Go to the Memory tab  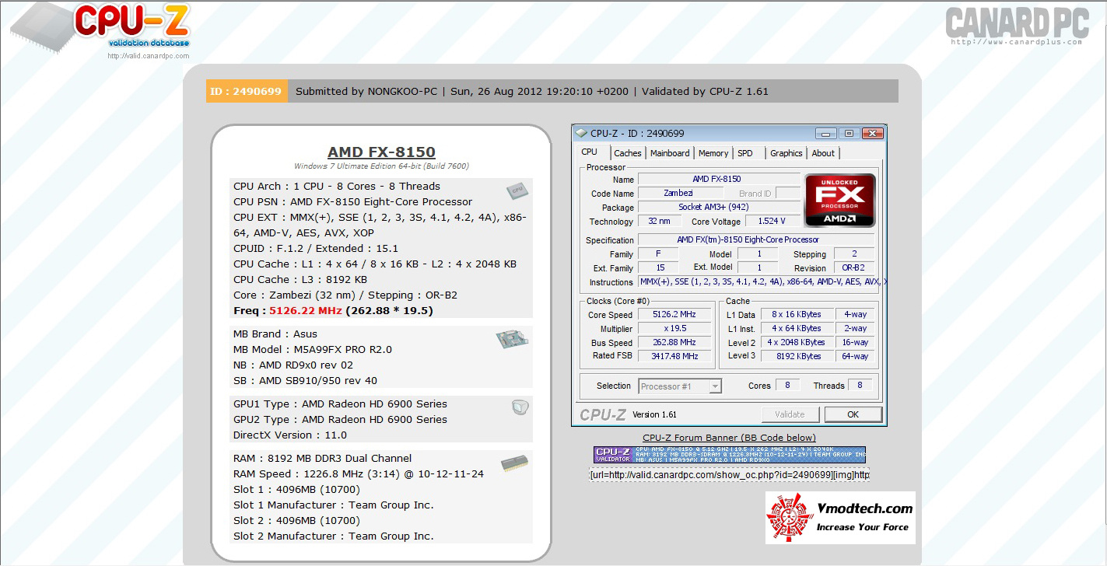coord(713,153)
